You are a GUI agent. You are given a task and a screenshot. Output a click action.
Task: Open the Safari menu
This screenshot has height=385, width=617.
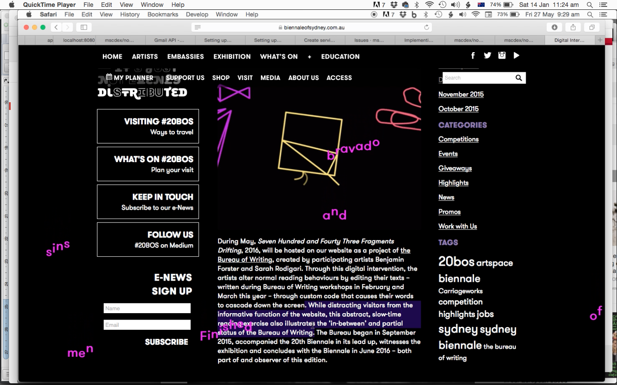(x=48, y=15)
